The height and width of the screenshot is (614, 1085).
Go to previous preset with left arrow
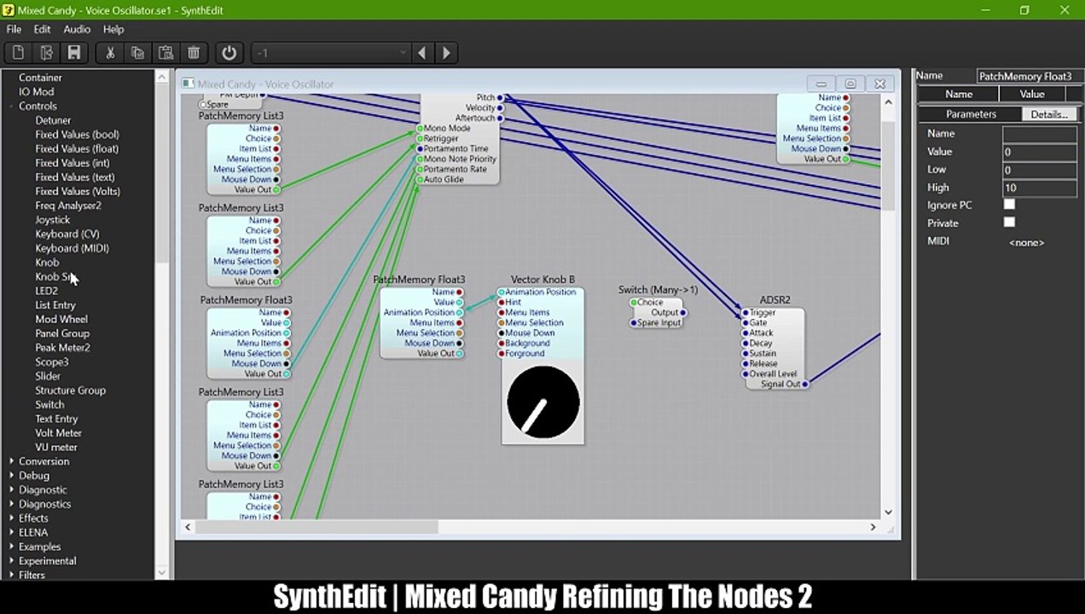pyautogui.click(x=421, y=53)
